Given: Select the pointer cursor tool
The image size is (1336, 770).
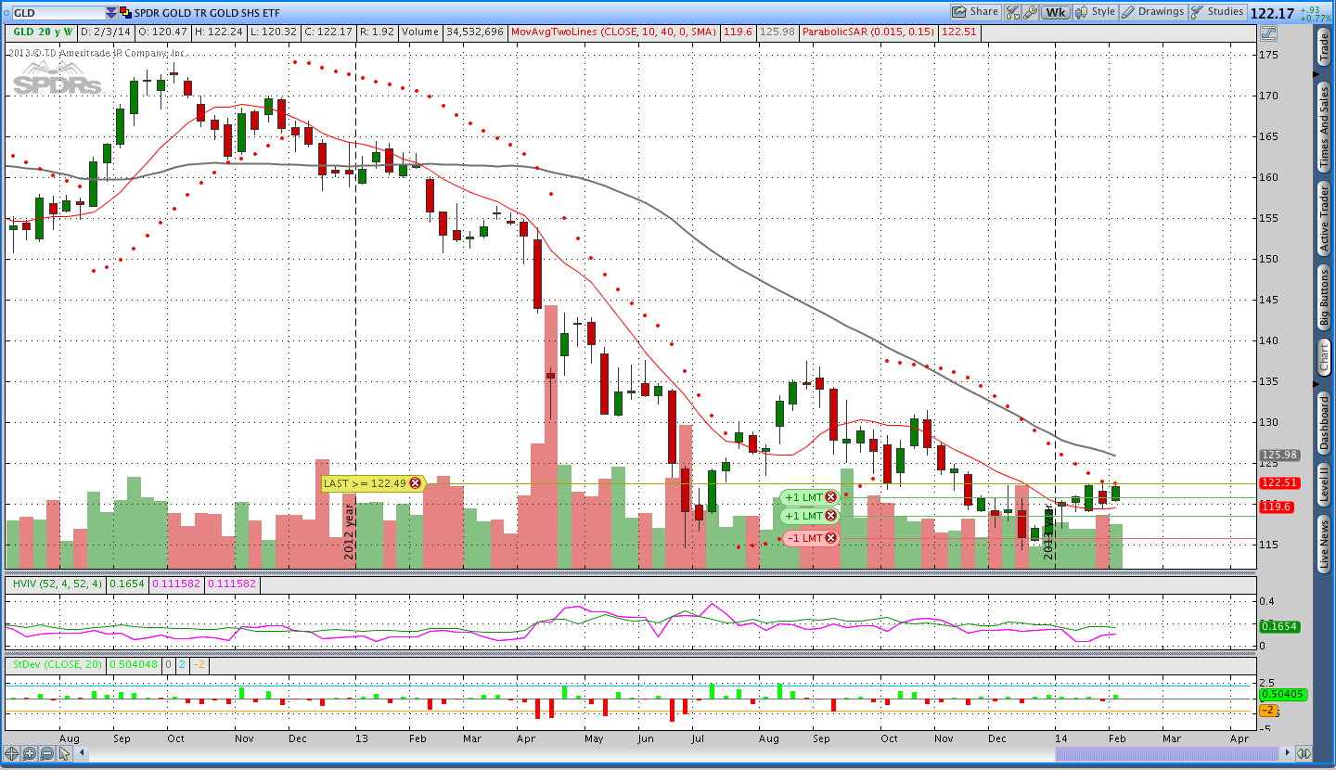Looking at the screenshot, I should point(64,753).
